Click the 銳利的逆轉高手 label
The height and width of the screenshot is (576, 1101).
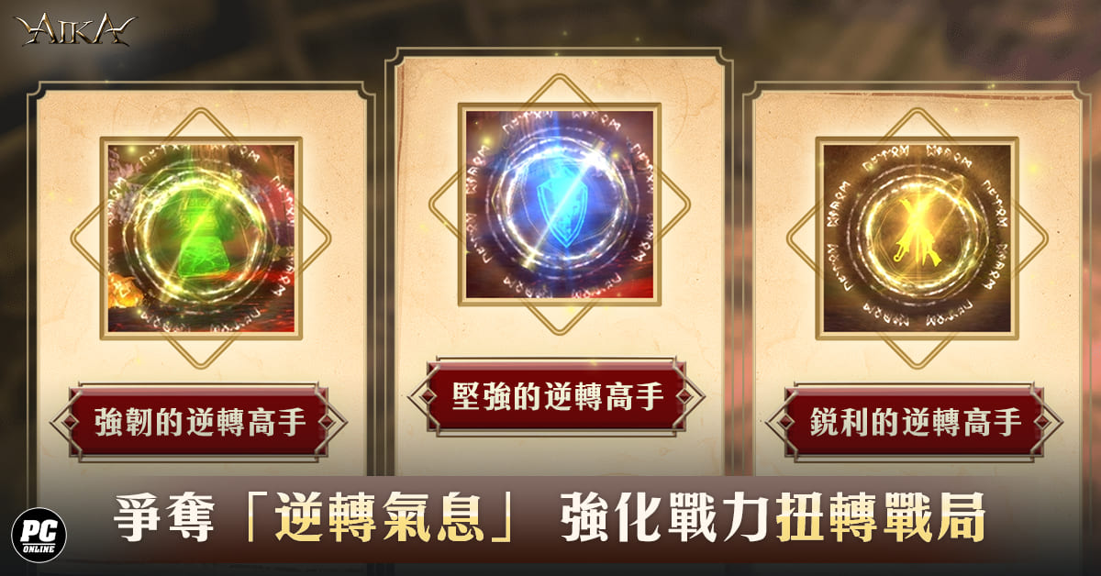(916, 422)
